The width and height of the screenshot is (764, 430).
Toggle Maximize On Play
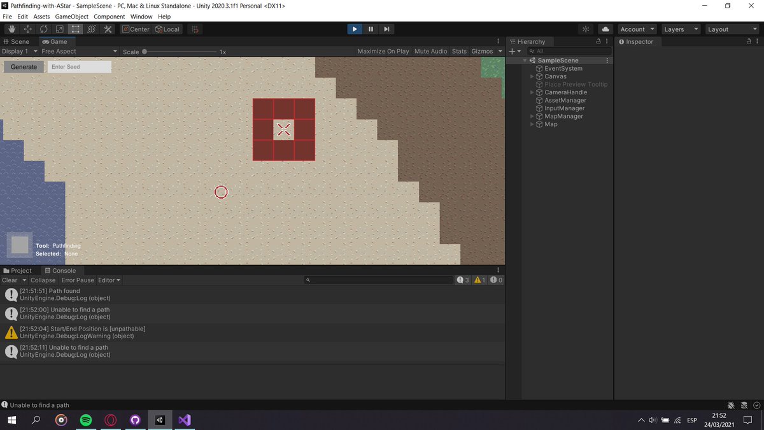(383, 51)
